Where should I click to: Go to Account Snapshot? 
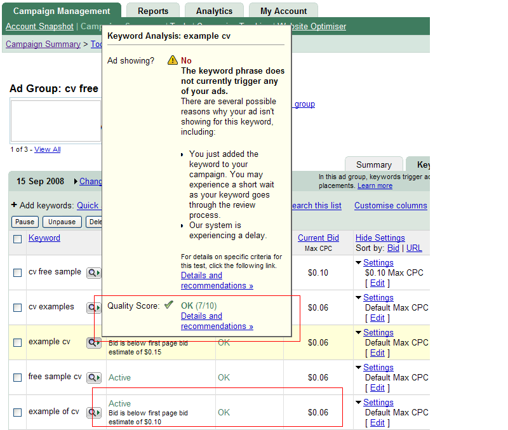pos(39,26)
